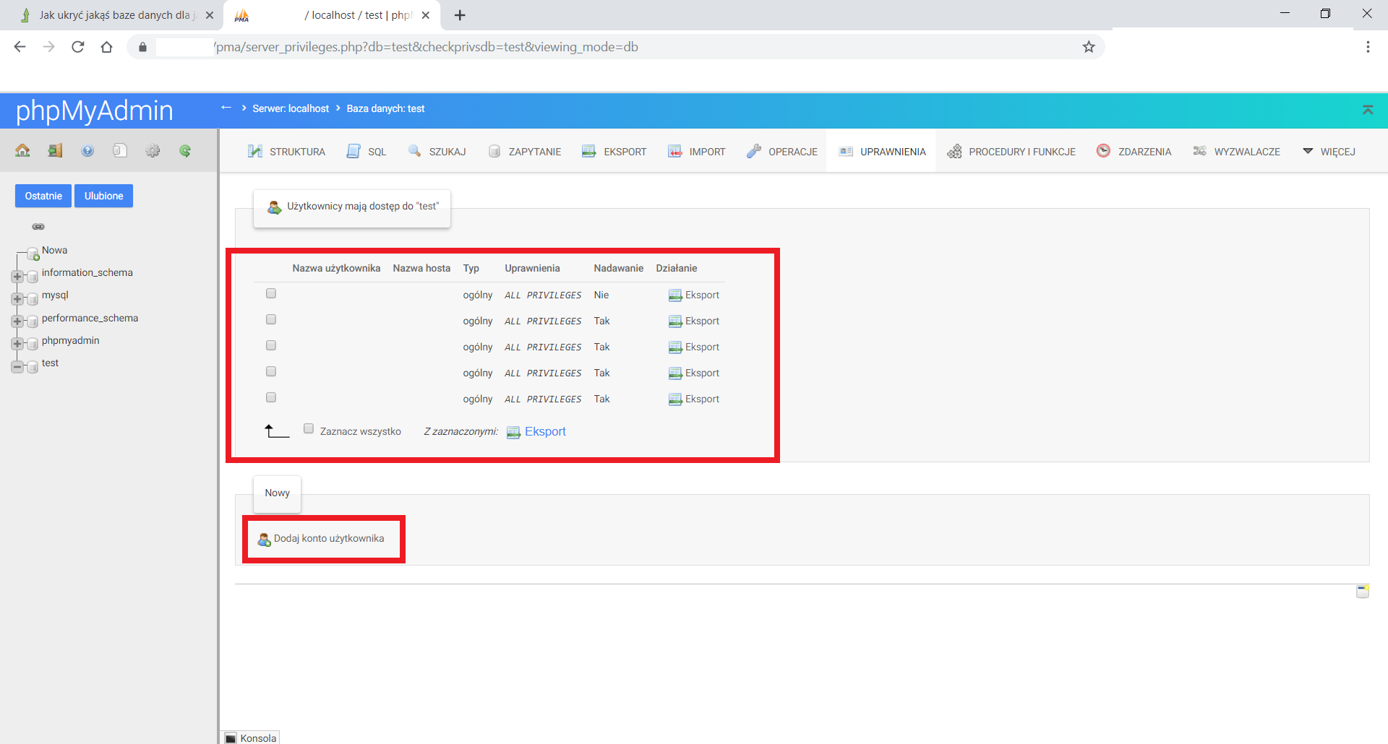Open the Operacje tab
1388x744 pixels.
pos(782,152)
